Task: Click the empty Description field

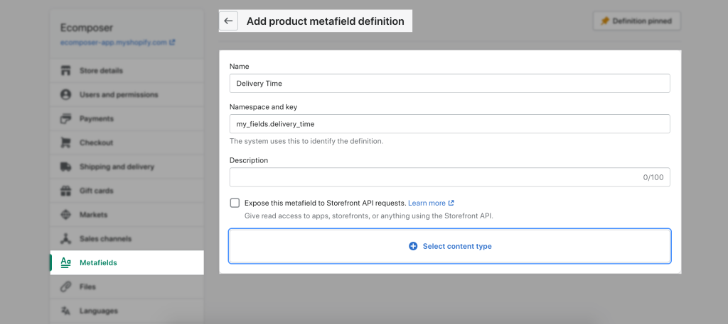Action: [x=450, y=177]
